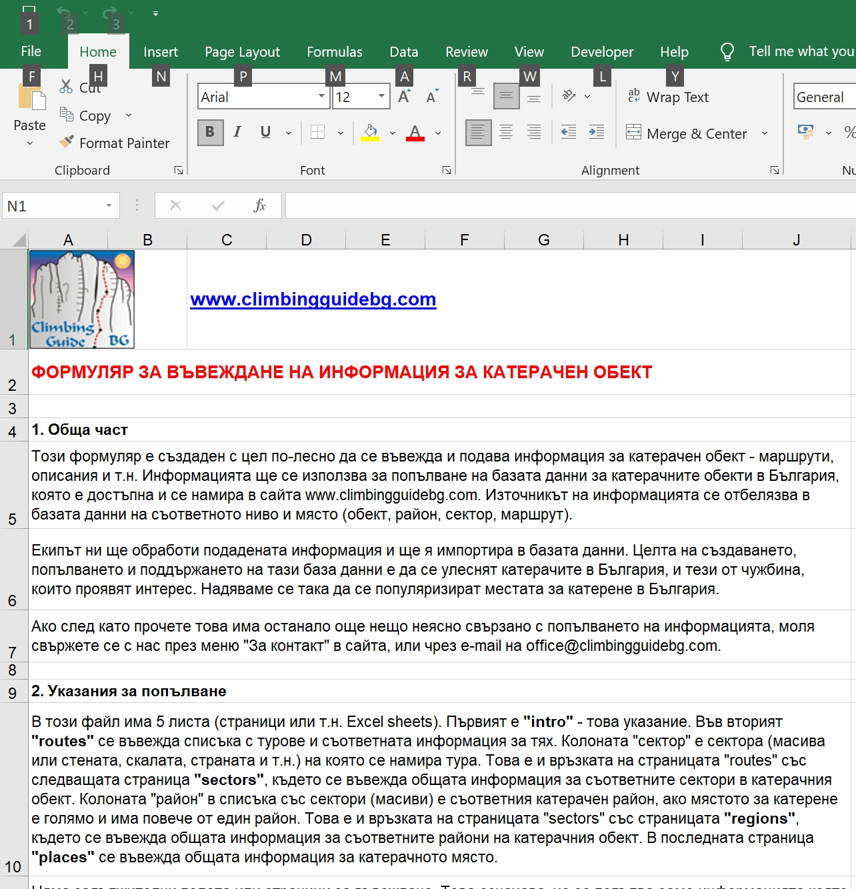Click Select All corner triangle
Image resolution: width=856 pixels, height=889 pixels.
point(19,240)
